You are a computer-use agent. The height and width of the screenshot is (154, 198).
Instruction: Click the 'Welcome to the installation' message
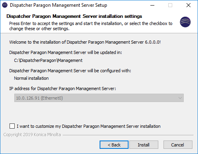[x=85, y=42]
